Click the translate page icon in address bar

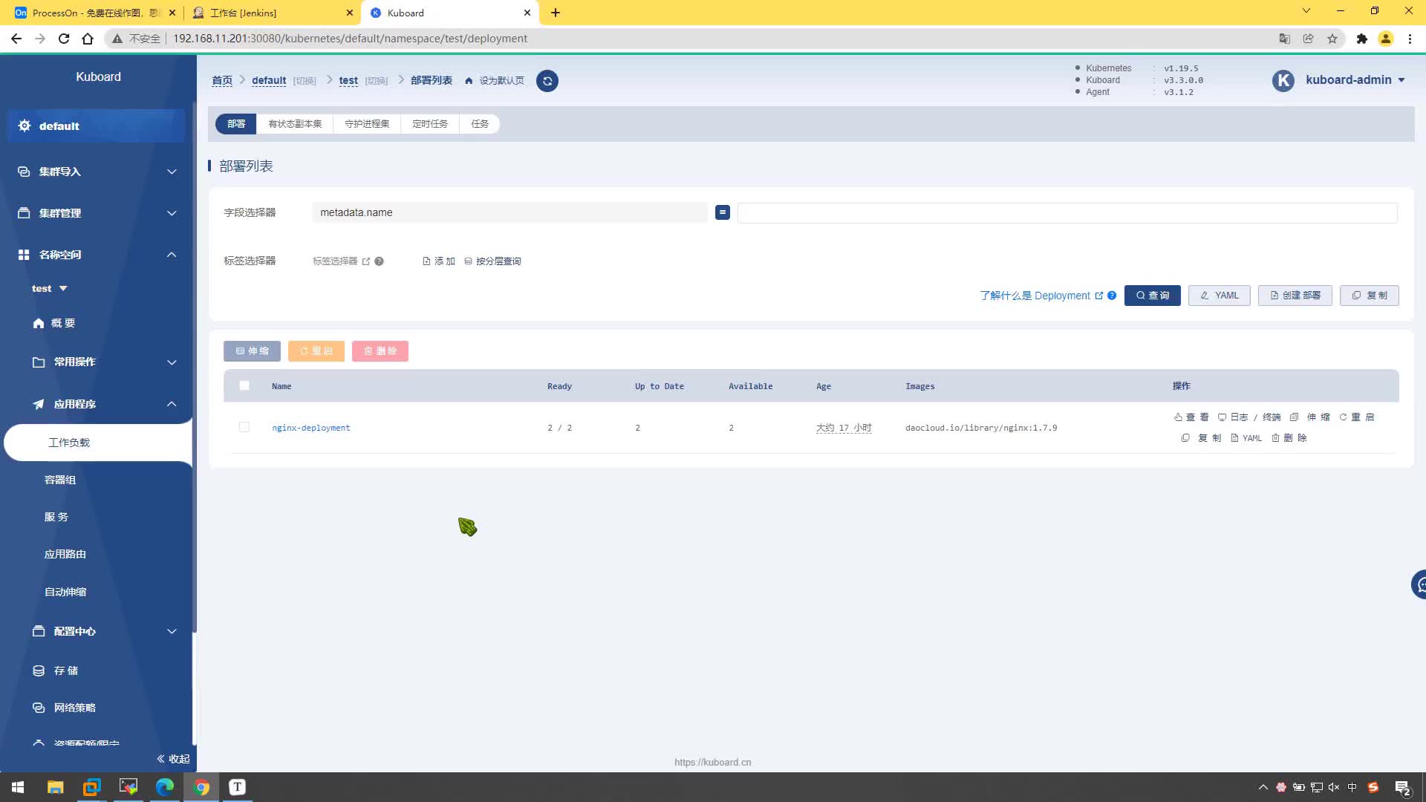pos(1284,39)
